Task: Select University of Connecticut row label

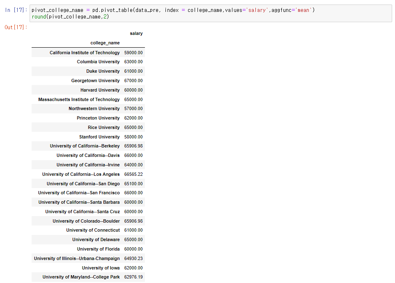Action: coord(93,230)
